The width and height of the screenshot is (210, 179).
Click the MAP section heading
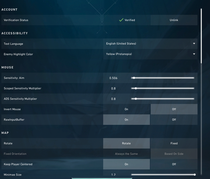(x=5, y=133)
